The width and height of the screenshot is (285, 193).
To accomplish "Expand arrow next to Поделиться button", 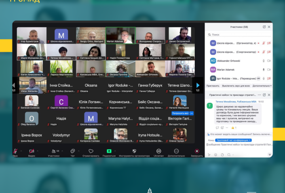I will tap(115, 151).
